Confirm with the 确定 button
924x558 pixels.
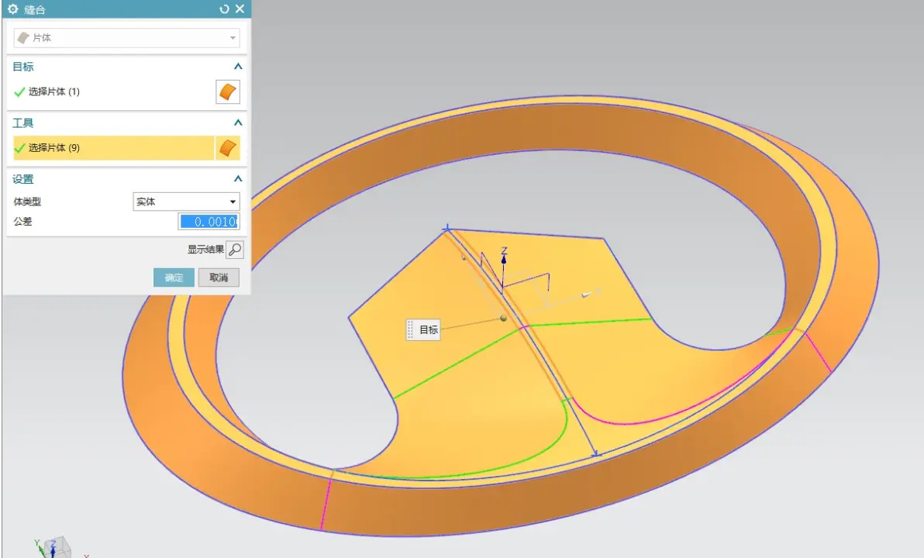click(174, 277)
